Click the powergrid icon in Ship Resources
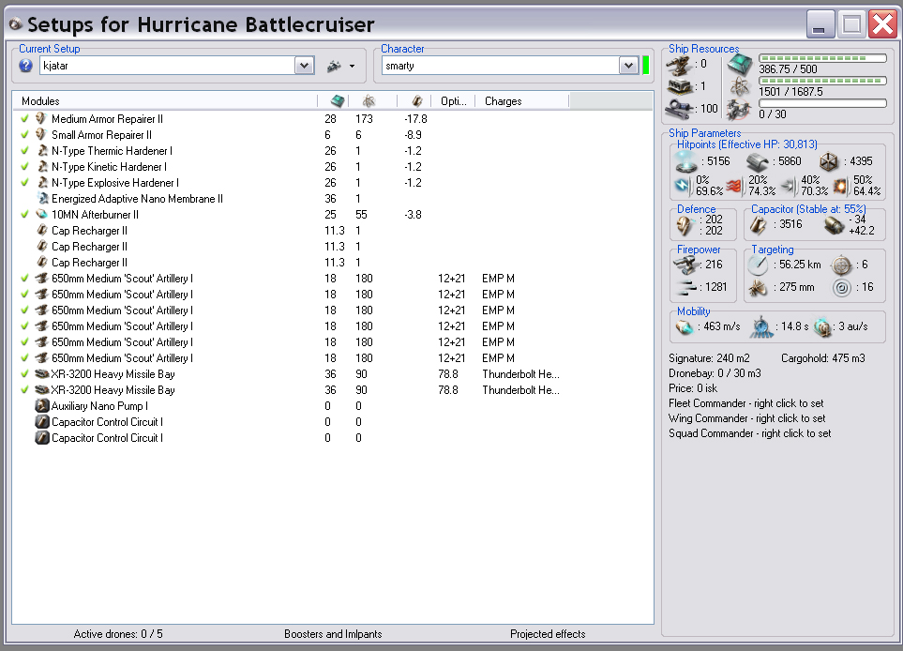The width and height of the screenshot is (903, 651). [740, 87]
